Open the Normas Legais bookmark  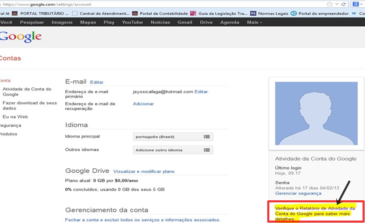(269, 13)
